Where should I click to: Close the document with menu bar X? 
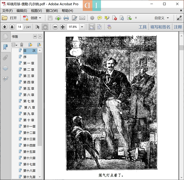click(x=181, y=11)
